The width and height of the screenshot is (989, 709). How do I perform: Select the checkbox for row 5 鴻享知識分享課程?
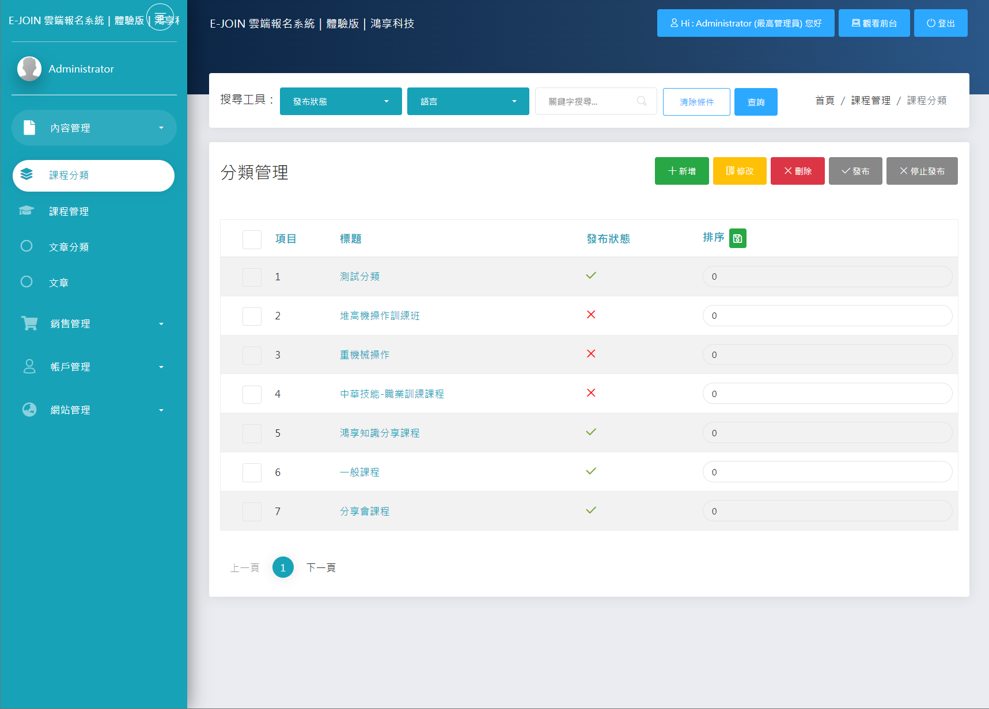(252, 434)
